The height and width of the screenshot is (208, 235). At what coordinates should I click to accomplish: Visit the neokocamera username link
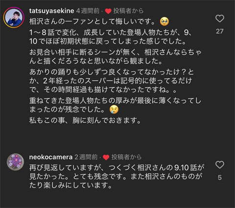click(x=51, y=157)
